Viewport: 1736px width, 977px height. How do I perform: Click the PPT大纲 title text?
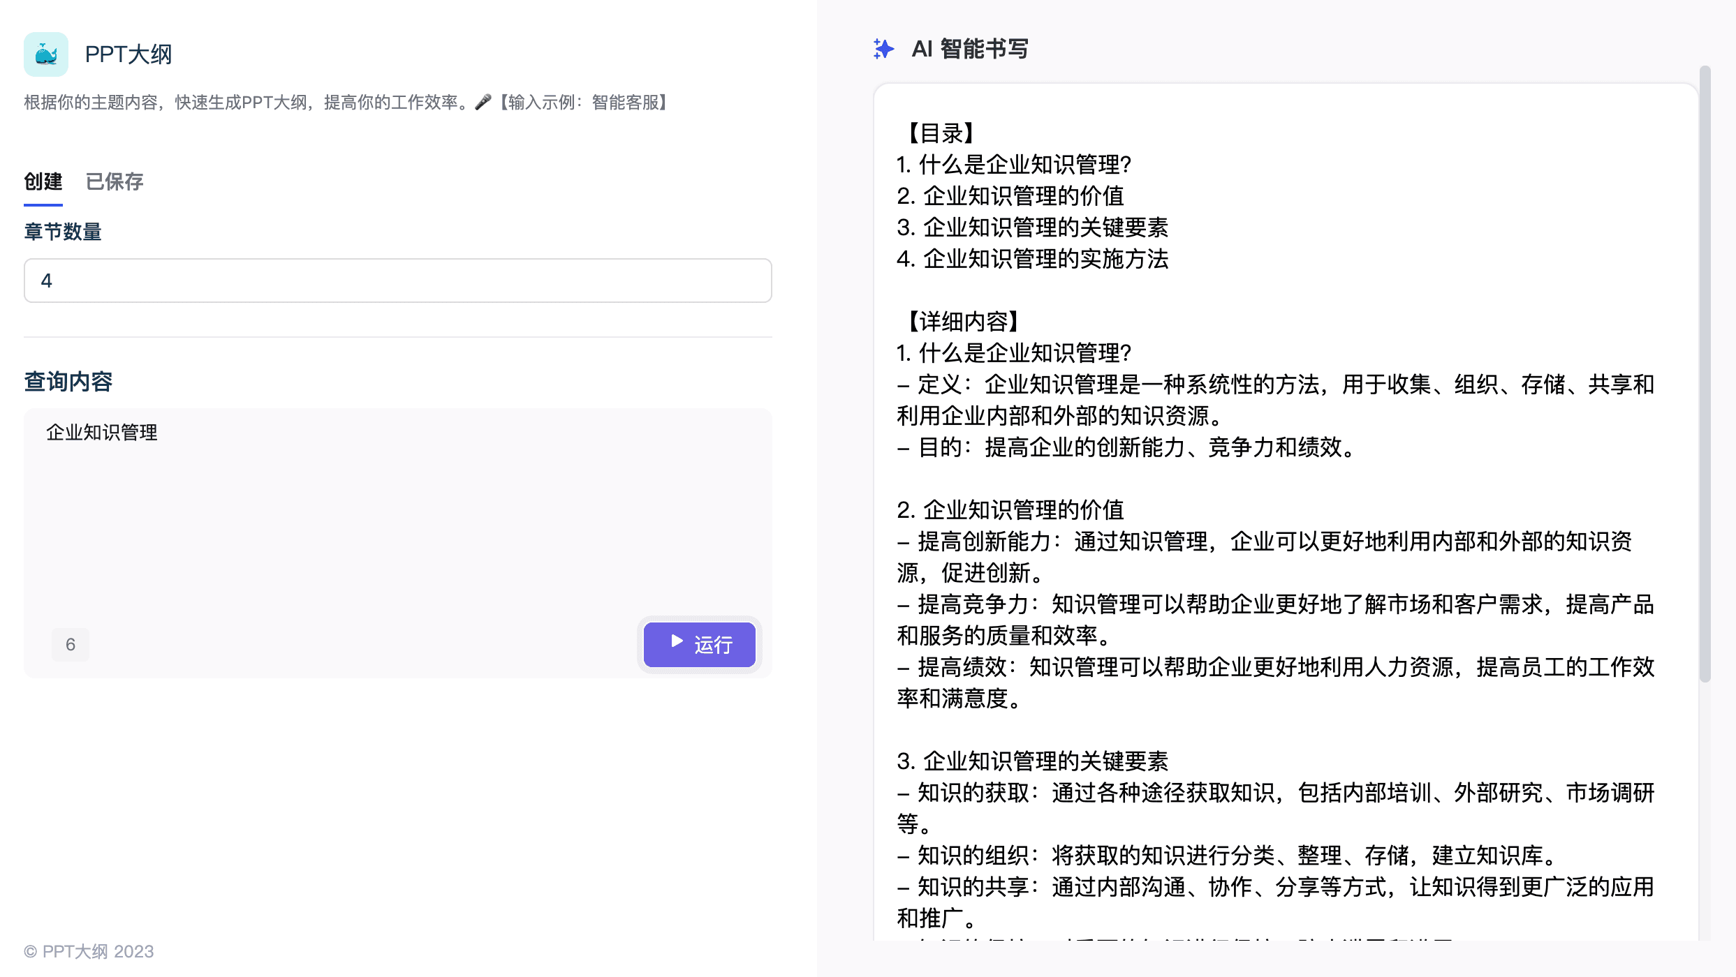pyautogui.click(x=128, y=54)
